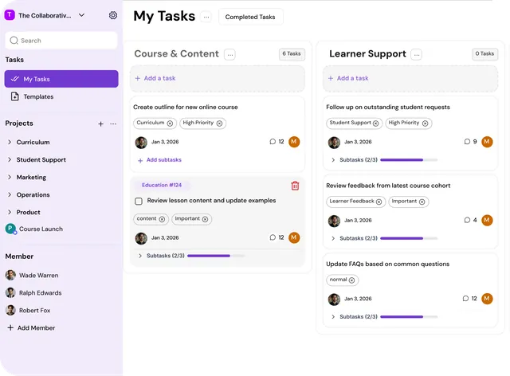The image size is (510, 376).
Task: Click the purple T workspace logo
Action: pos(10,15)
